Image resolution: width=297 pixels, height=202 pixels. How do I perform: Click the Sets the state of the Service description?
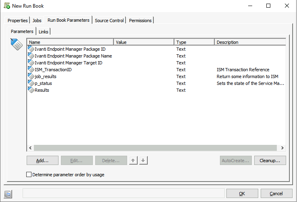point(250,83)
